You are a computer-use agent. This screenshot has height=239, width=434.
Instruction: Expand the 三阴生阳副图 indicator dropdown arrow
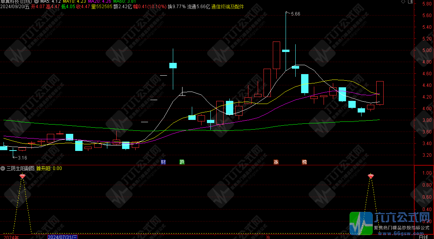coord(3,168)
